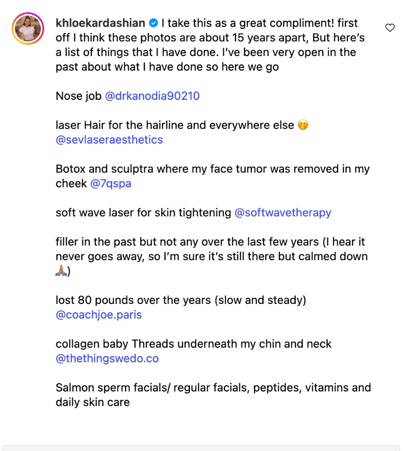
Task: Open the khloekardashian username link
Action: (x=100, y=23)
